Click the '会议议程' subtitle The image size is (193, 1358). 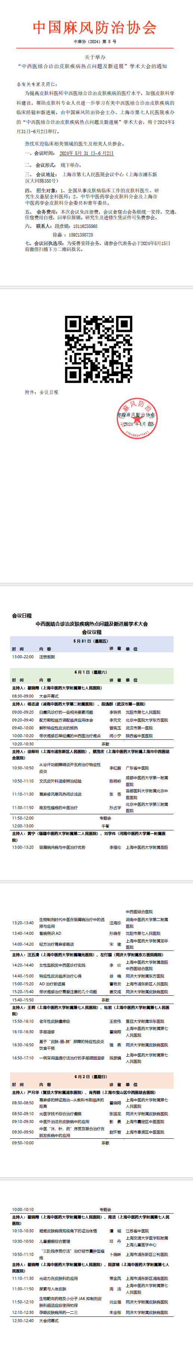[x=91, y=632]
